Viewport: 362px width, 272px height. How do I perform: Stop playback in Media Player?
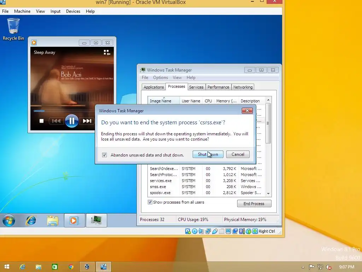42,121
